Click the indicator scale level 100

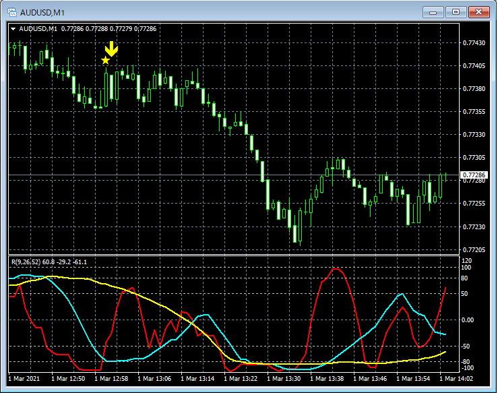click(466, 268)
